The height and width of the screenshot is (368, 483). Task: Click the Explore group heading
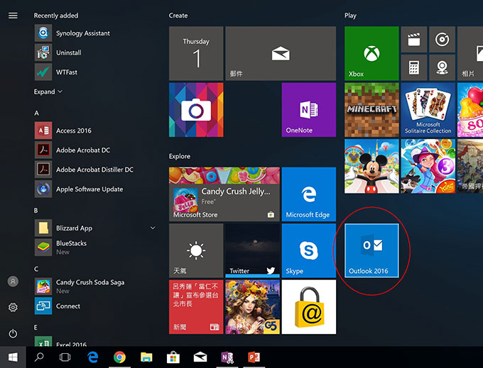click(180, 157)
